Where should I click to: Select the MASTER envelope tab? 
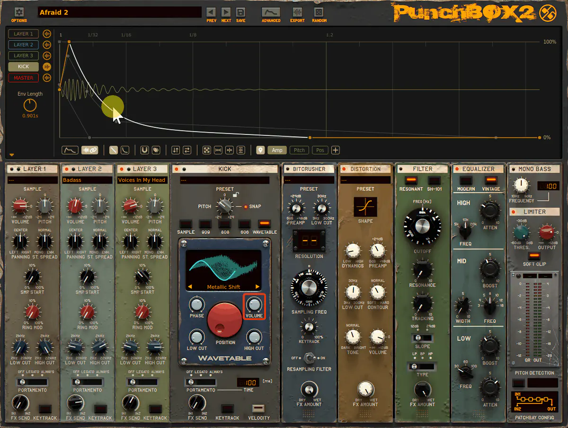pyautogui.click(x=24, y=78)
